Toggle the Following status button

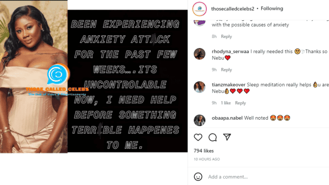pos(272,9)
